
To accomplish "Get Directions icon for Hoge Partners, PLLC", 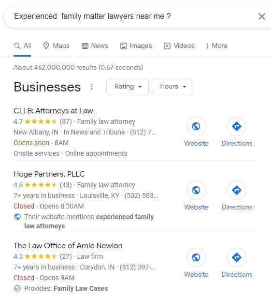I will click(237, 190).
